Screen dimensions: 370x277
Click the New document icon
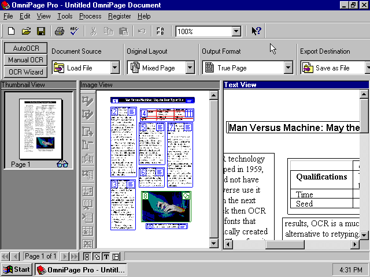[12, 31]
